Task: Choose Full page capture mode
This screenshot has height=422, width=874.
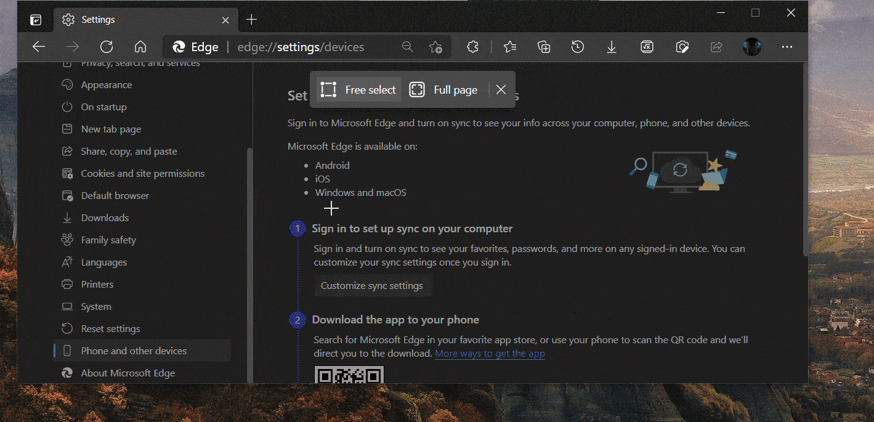Action: click(x=443, y=90)
